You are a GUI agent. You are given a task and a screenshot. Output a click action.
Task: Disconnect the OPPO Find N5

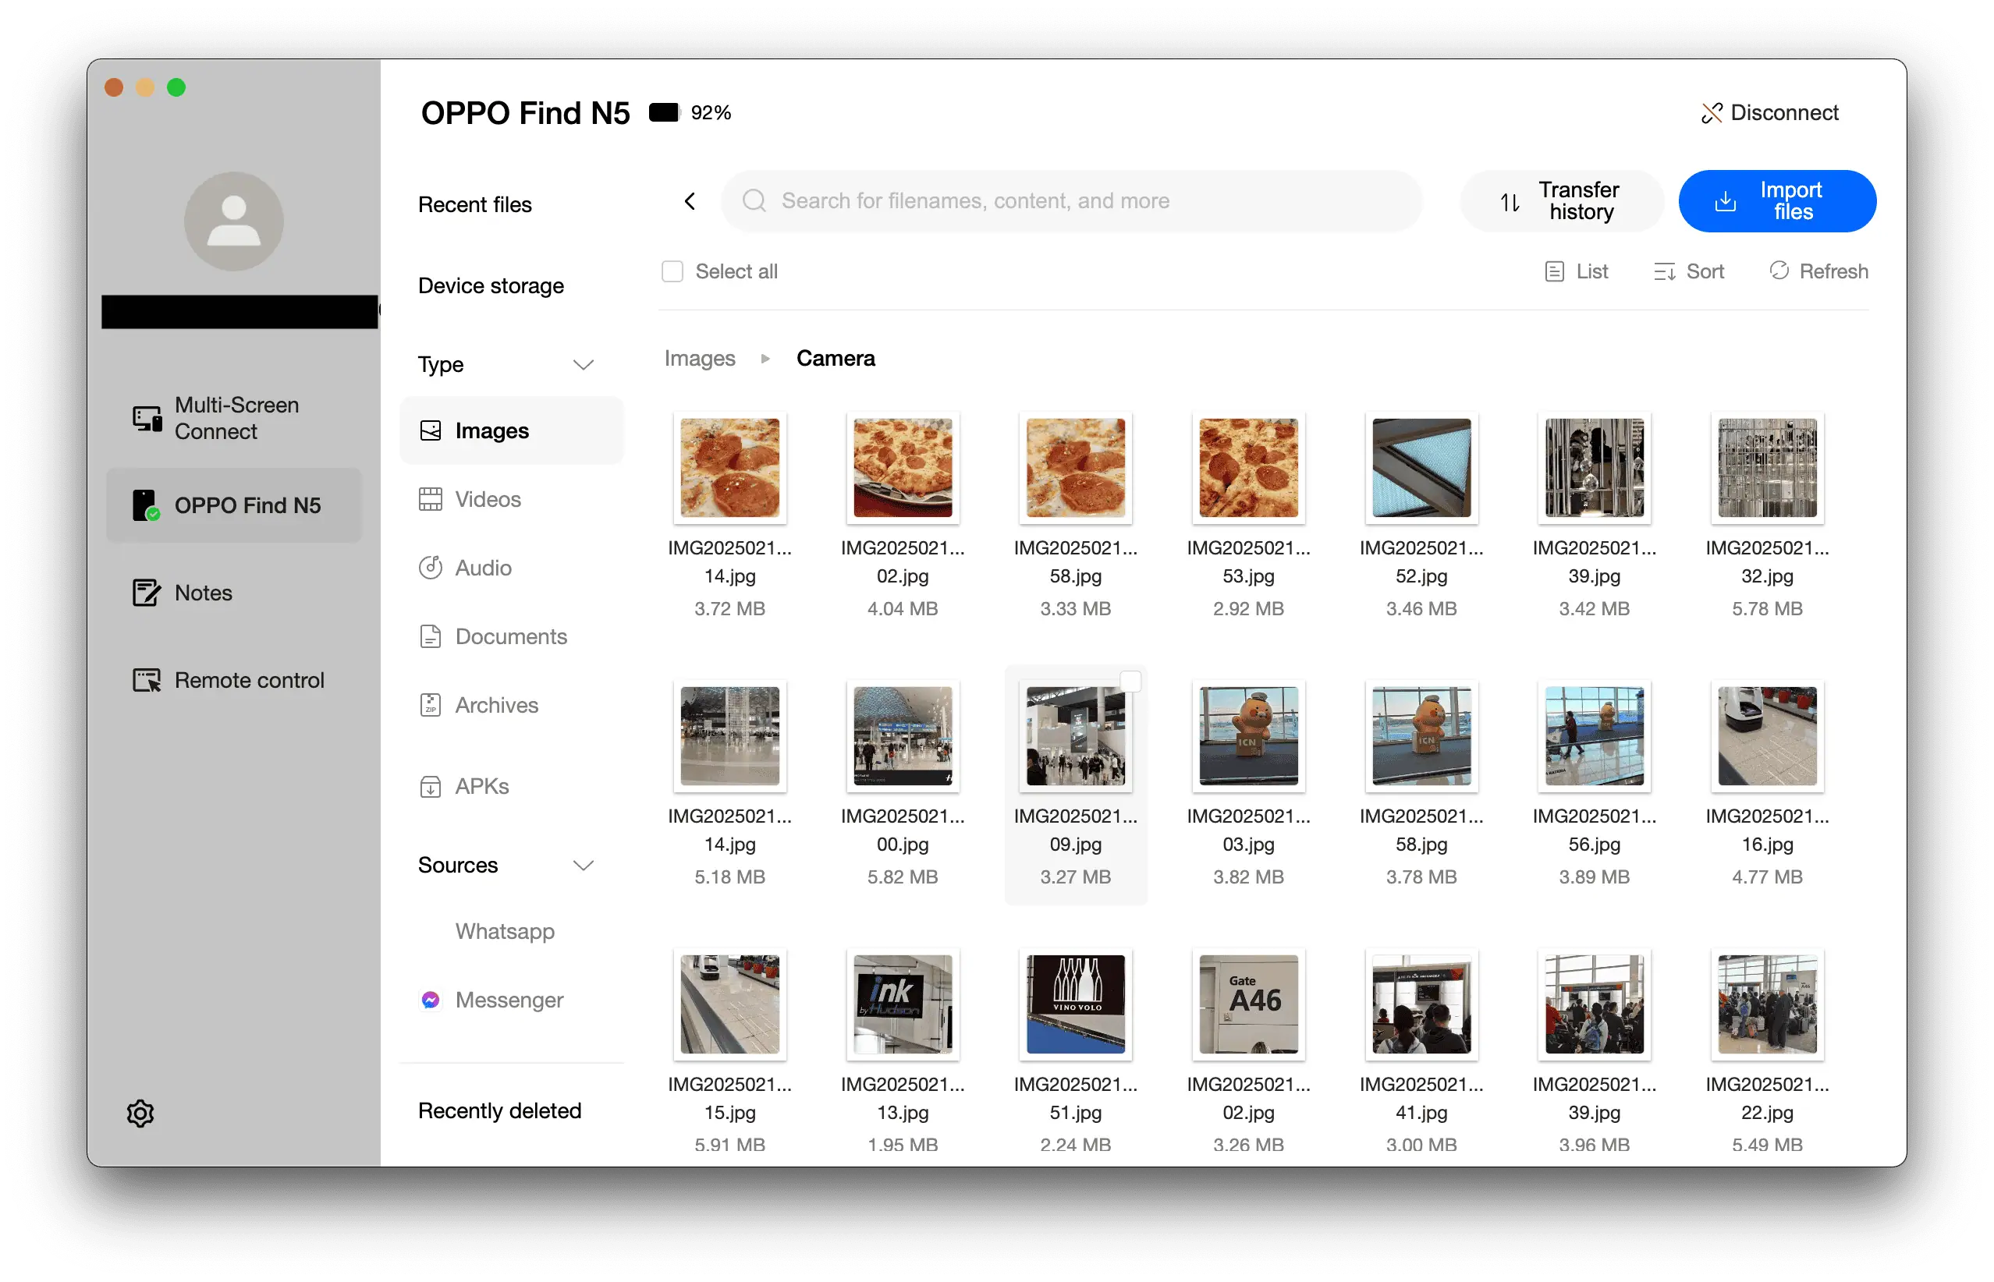tap(1770, 112)
